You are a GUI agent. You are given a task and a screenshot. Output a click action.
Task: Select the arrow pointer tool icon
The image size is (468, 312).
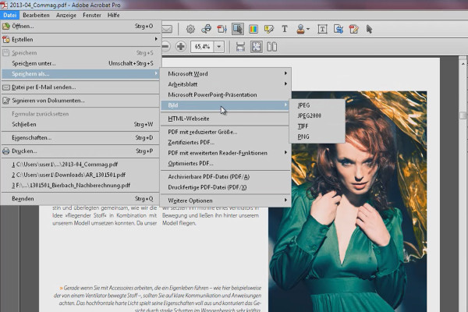click(369, 30)
